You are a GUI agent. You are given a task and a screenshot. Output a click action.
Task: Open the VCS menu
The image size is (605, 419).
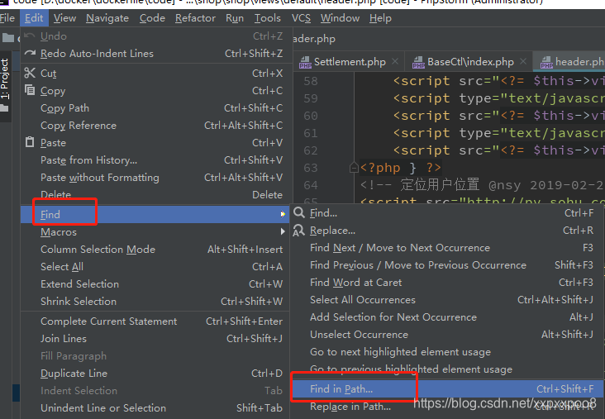point(301,18)
